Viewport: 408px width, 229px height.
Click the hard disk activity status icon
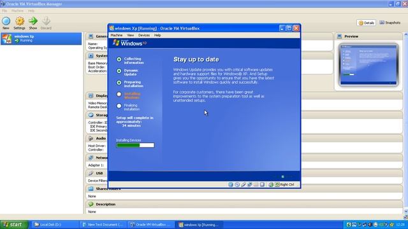231,184
